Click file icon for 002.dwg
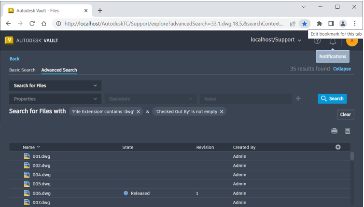This screenshot has height=207, width=364. pyautogui.click(x=27, y=166)
